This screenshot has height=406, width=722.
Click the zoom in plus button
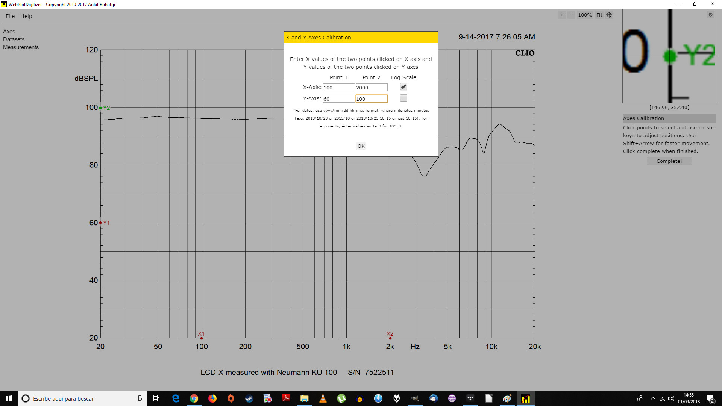562,15
